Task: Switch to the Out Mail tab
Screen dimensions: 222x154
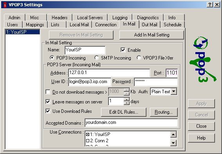Action: click(x=150, y=25)
